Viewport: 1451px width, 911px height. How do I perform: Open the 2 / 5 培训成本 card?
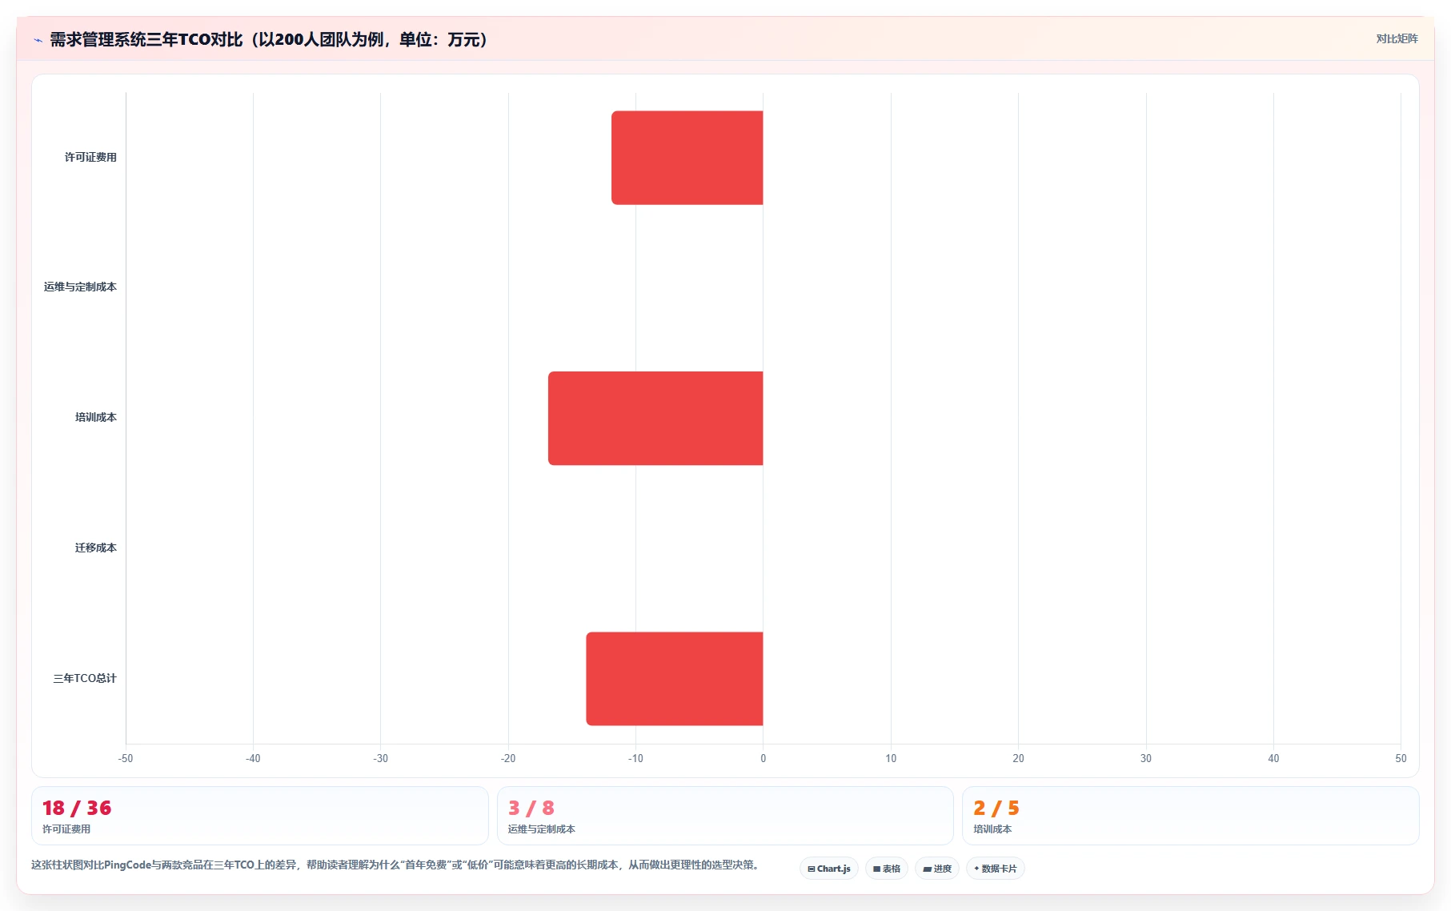[1191, 816]
